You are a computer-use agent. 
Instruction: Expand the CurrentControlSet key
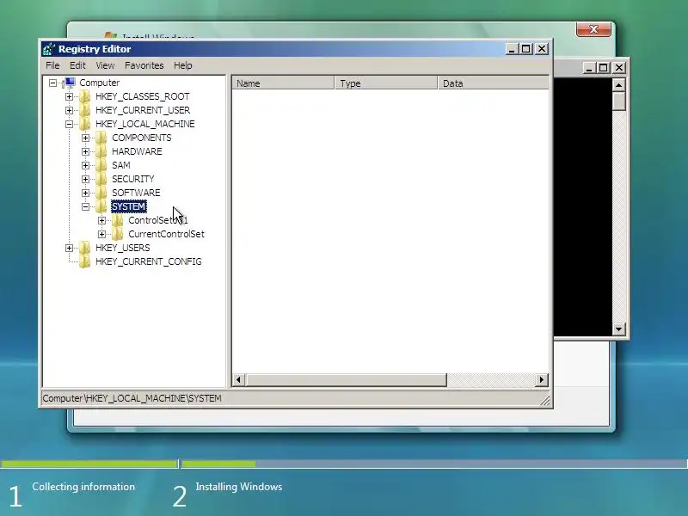[101, 234]
